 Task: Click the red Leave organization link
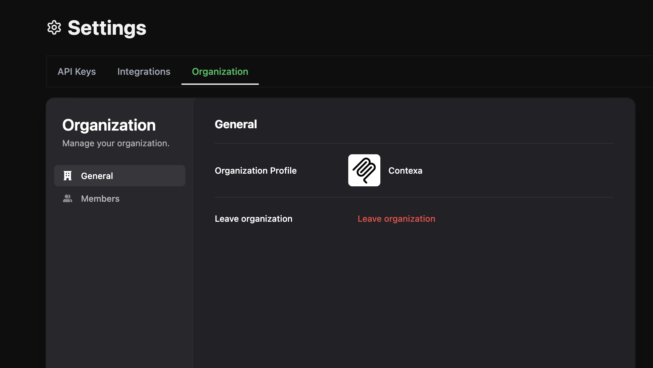pos(396,219)
